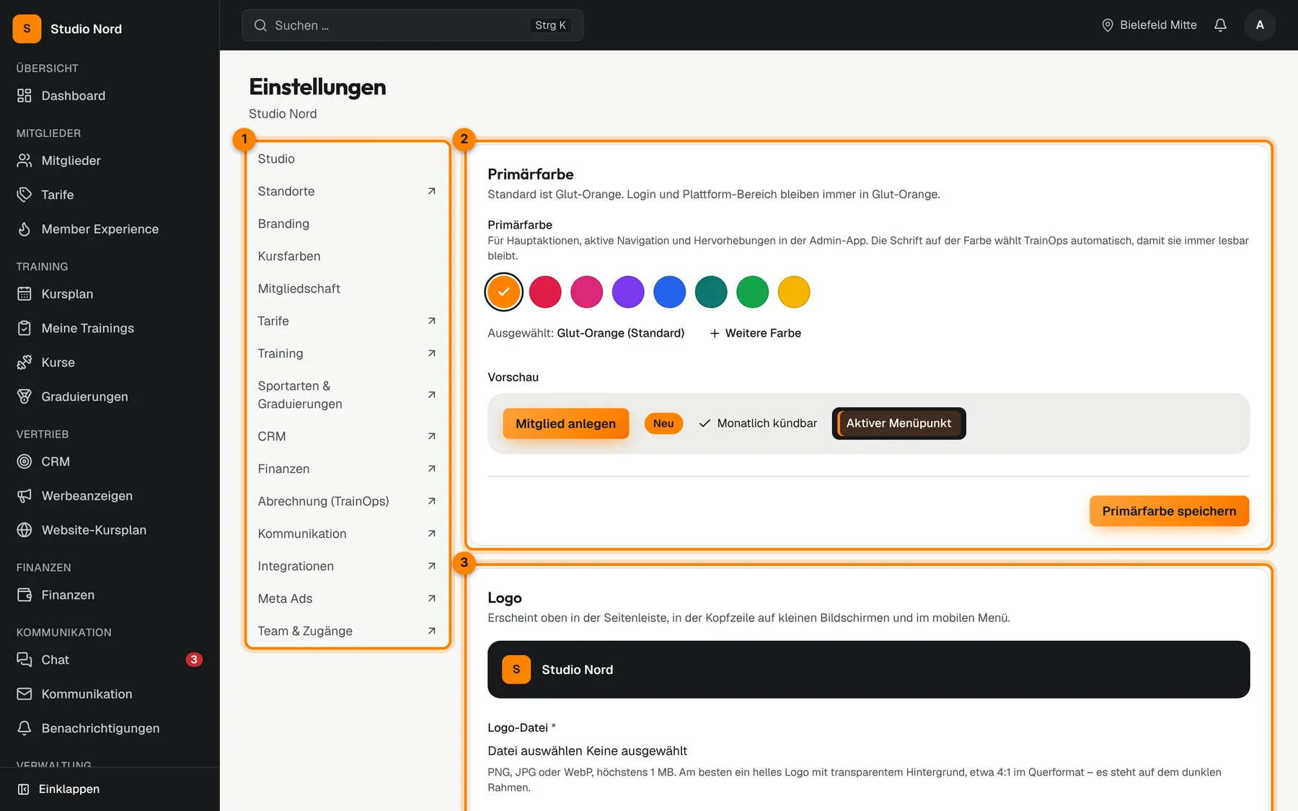Click the location pin icon next to Bielefeld Mitte
The height and width of the screenshot is (811, 1298).
[x=1108, y=25]
